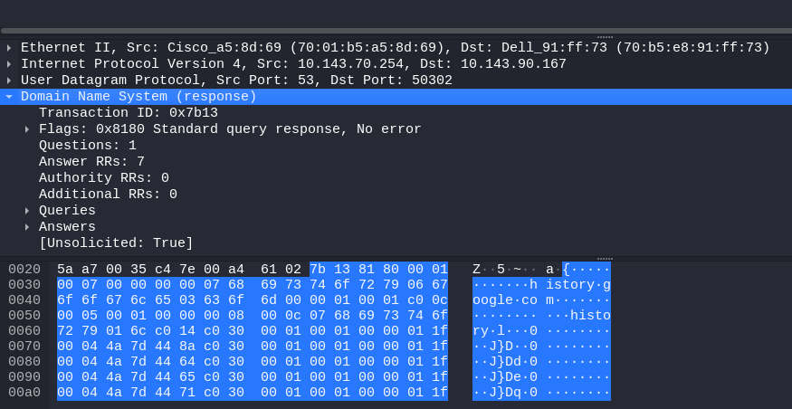Click hex offset label 0020
This screenshot has width=792, height=409.
(24, 270)
